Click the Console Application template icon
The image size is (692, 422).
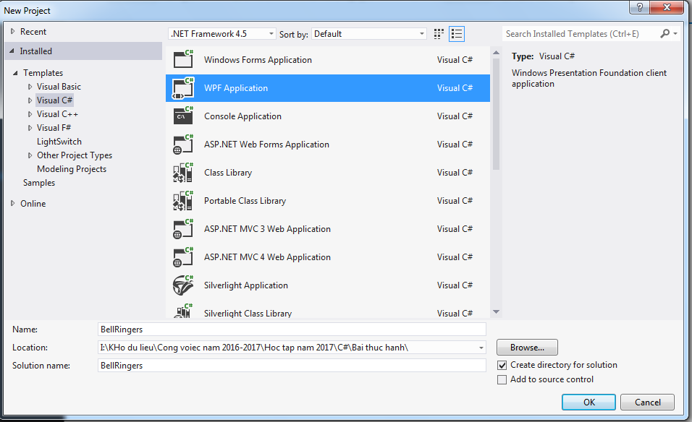[183, 116]
